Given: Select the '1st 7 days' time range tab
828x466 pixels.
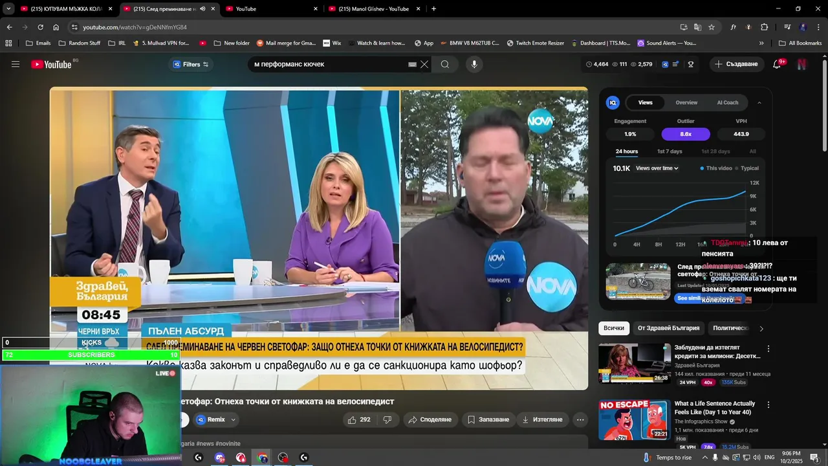Looking at the screenshot, I should [x=670, y=151].
